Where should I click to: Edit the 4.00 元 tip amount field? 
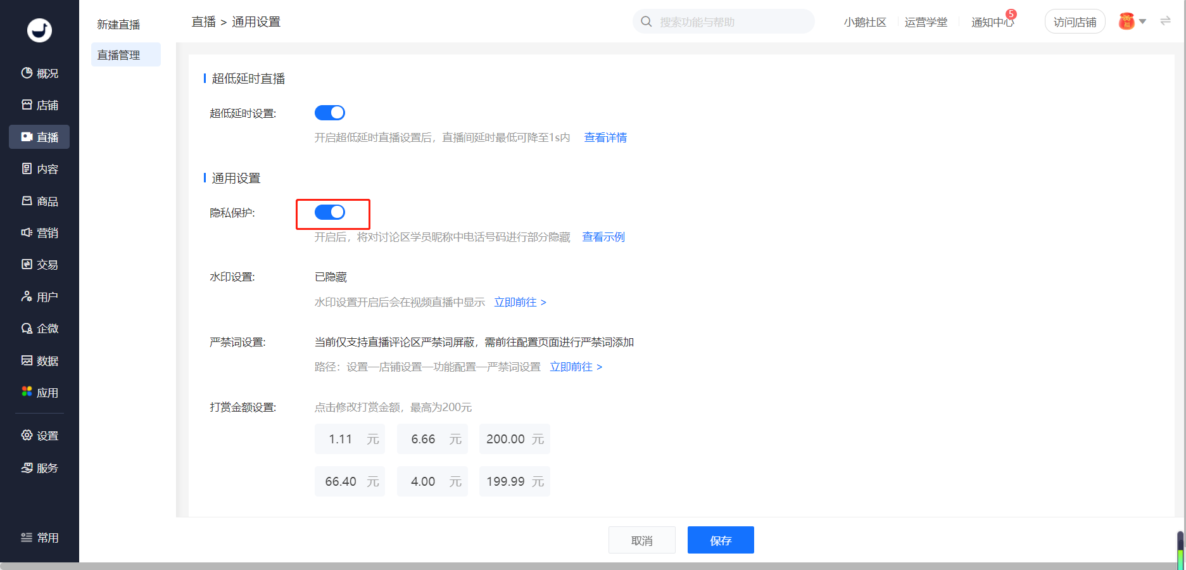[432, 481]
